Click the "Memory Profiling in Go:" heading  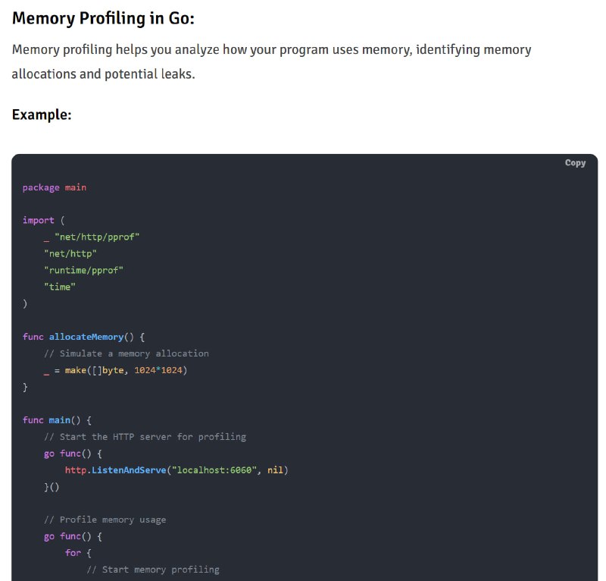(103, 18)
